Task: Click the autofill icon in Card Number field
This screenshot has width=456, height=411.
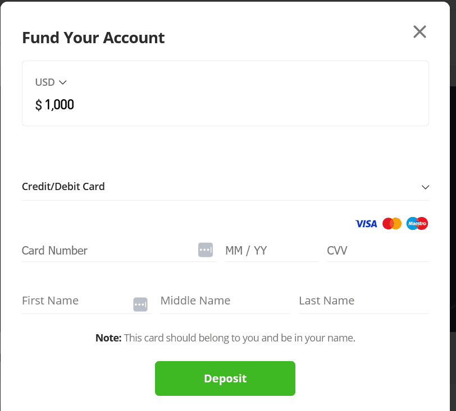Action: [206, 250]
